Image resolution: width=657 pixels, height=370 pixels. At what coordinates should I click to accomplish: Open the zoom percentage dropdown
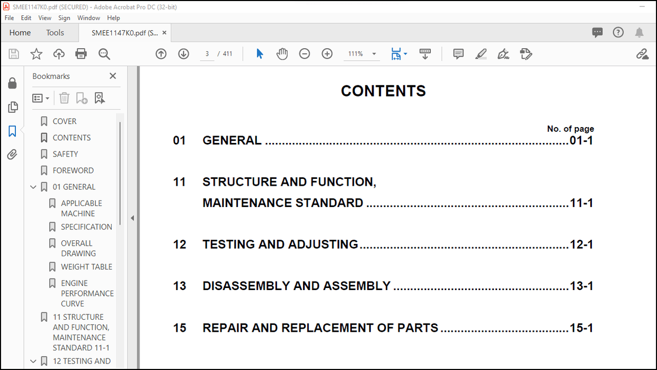(374, 53)
